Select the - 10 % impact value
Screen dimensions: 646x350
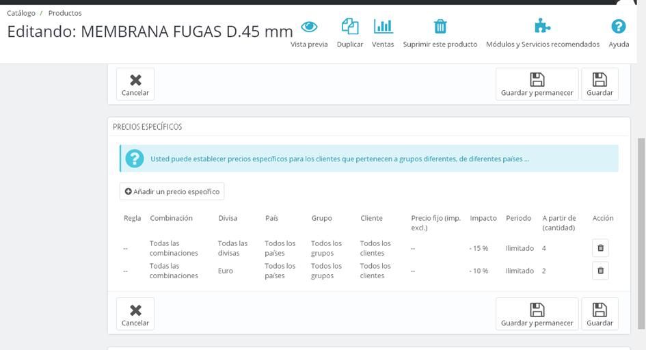point(479,271)
